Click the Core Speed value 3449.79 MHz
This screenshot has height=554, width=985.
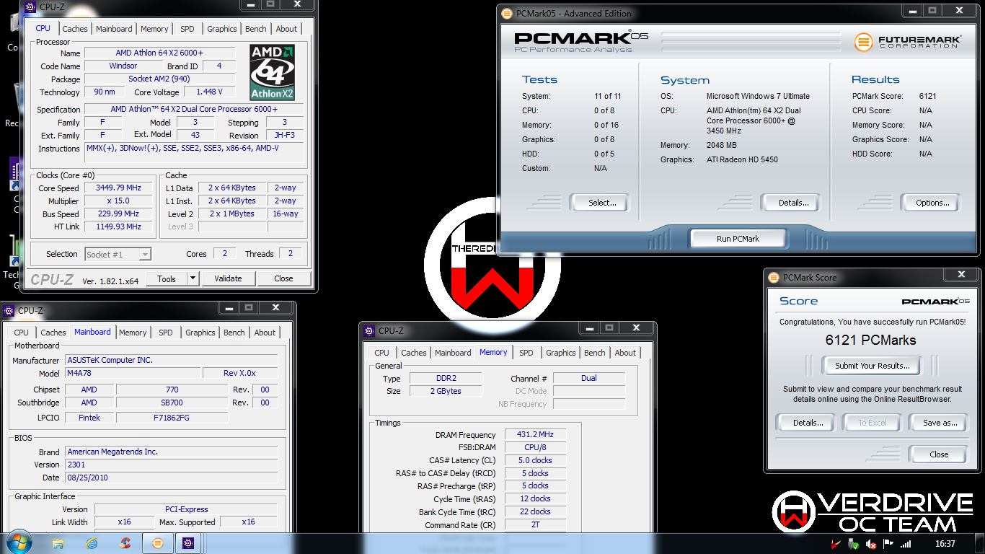(x=118, y=188)
